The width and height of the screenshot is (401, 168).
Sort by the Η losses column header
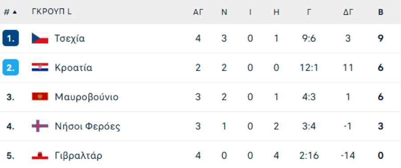click(276, 12)
